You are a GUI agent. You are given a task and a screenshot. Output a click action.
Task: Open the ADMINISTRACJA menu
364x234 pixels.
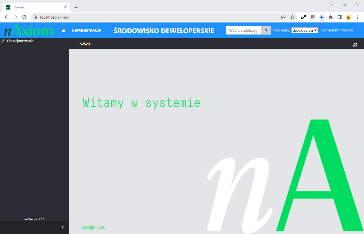click(x=87, y=30)
